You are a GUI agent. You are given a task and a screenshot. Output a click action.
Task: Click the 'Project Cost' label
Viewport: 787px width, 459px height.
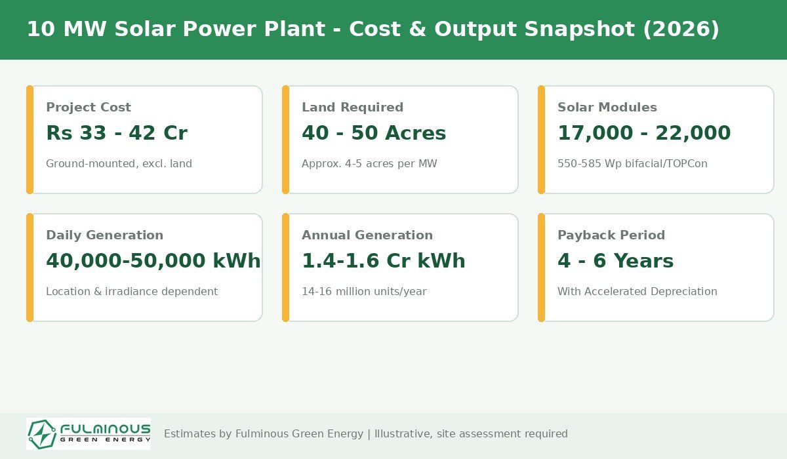89,108
